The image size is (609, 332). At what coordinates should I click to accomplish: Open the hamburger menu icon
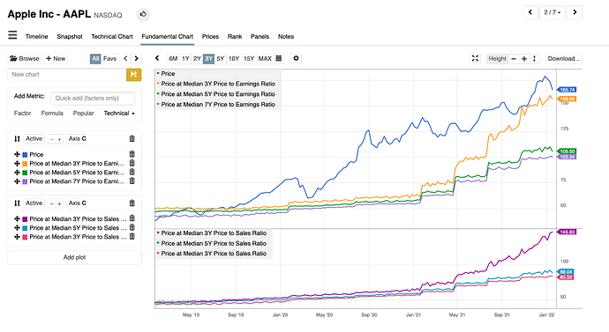click(12, 35)
